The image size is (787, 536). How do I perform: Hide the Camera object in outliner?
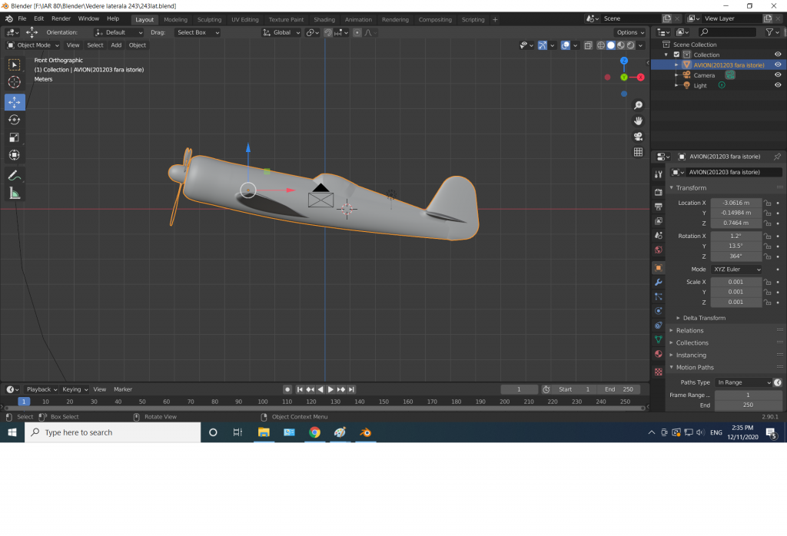[x=778, y=75]
